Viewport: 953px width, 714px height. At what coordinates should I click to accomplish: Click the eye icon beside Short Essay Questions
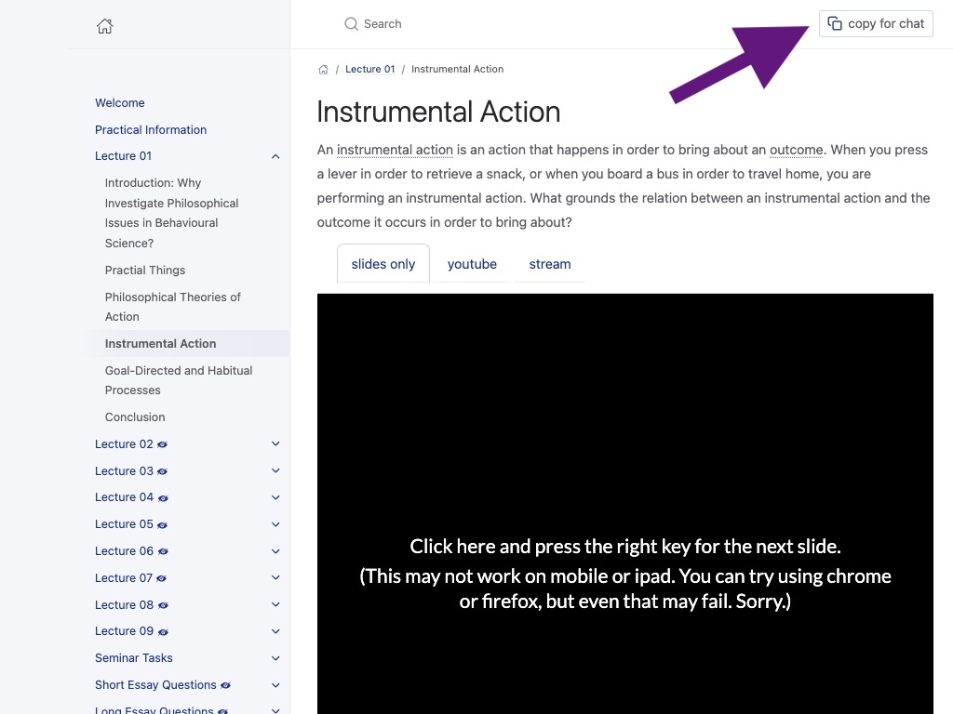(x=226, y=686)
